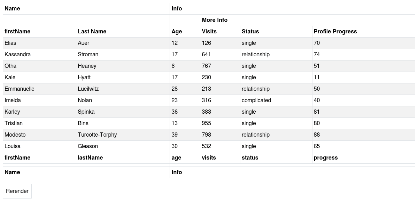
Task: Select the Emmanuelle row first name
Action: 39,89
